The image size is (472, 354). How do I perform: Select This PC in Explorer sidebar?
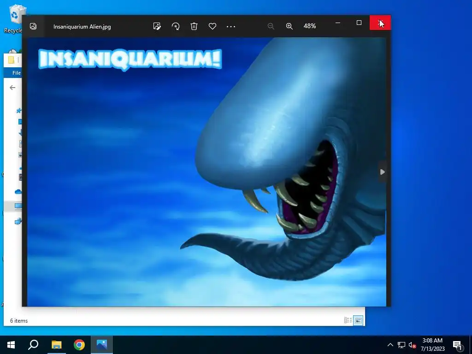[18, 206]
